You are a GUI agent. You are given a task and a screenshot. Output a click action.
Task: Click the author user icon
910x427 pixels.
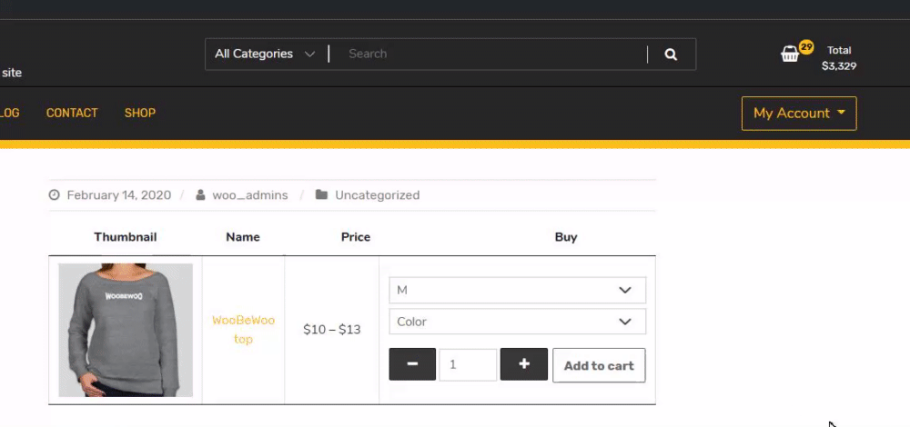[x=200, y=195]
